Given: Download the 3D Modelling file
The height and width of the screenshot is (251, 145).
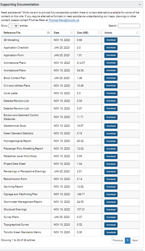Looking at the screenshot, I should [111, 40].
